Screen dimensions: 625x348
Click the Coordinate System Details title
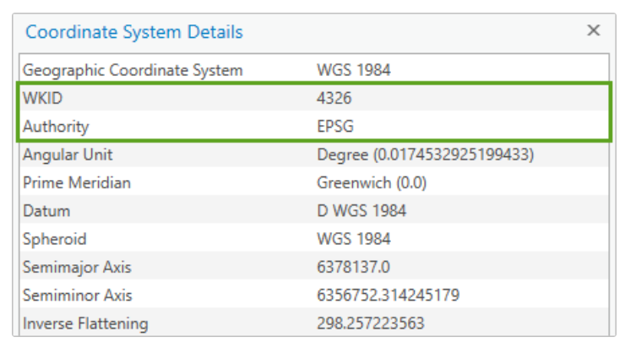point(134,32)
